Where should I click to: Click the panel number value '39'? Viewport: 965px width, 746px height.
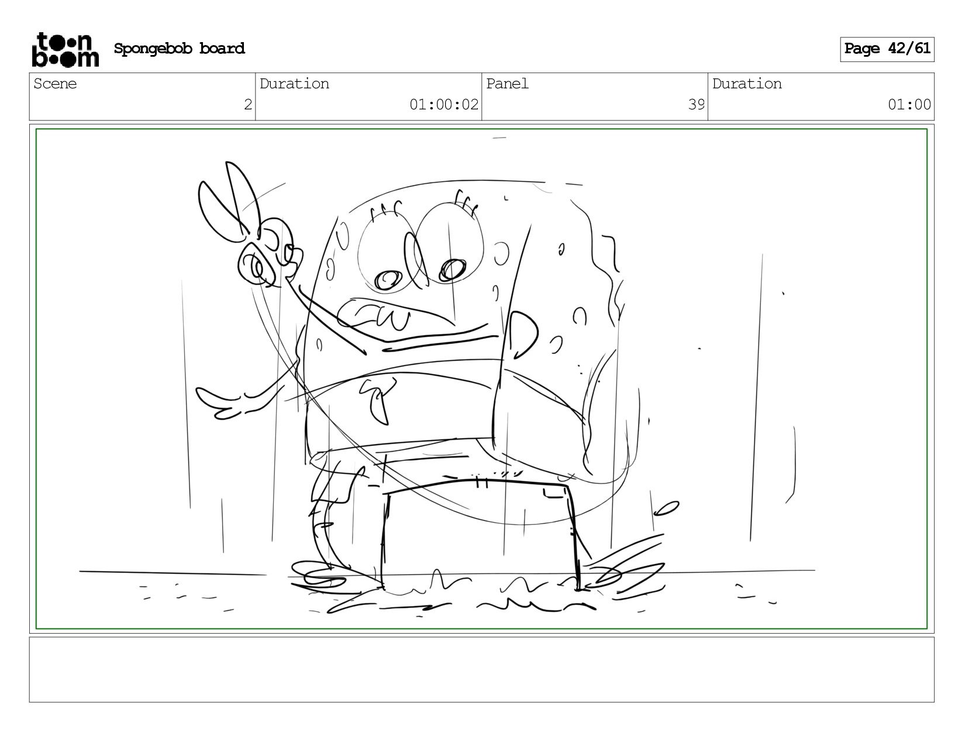[696, 105]
